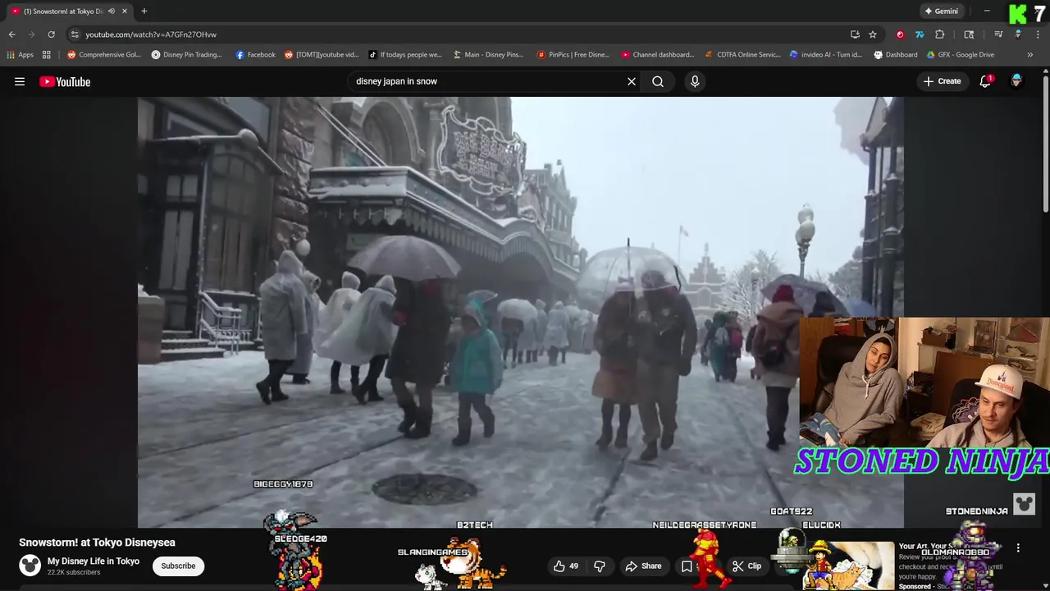Like the video with thumbs up
Image resolution: width=1050 pixels, height=591 pixels.
click(567, 566)
